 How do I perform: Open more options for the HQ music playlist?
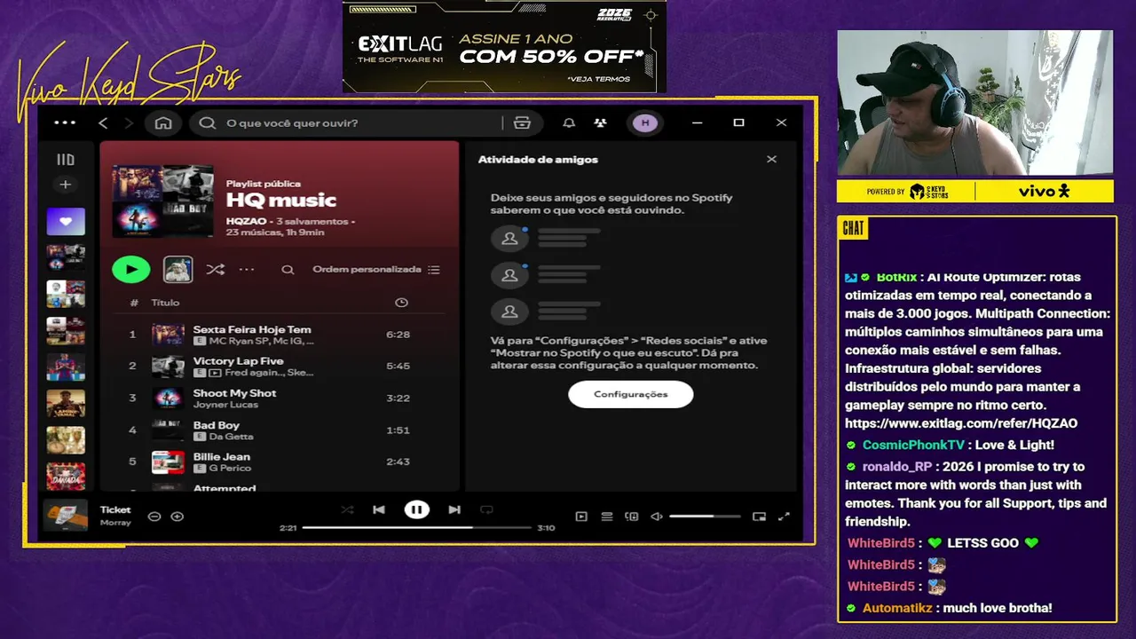coord(247,269)
